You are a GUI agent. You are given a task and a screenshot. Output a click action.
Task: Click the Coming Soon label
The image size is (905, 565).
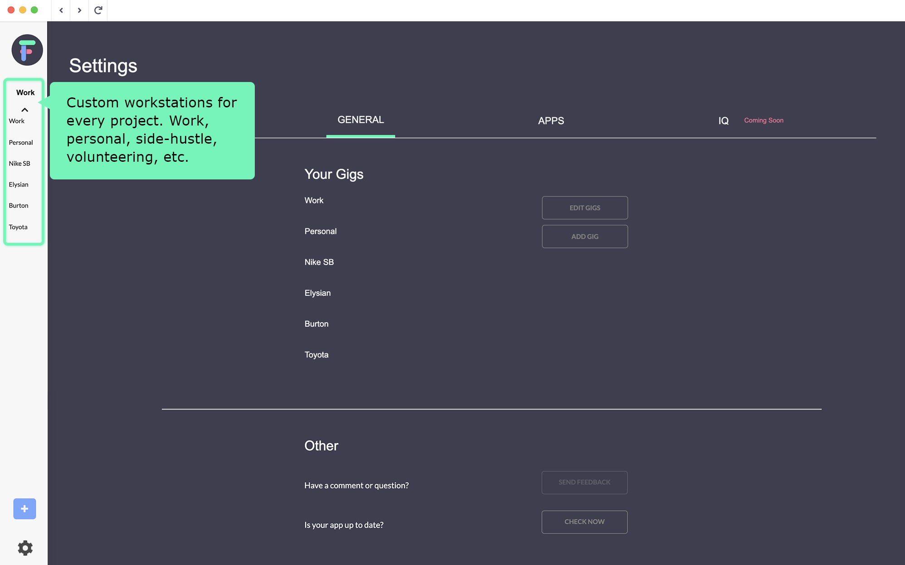tap(764, 121)
